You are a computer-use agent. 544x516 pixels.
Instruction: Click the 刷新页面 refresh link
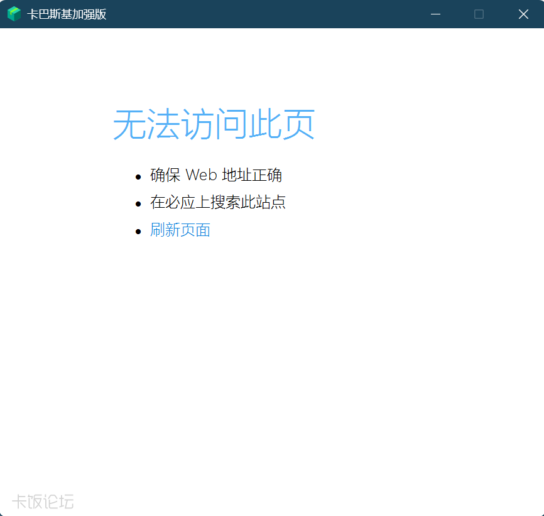pos(180,230)
